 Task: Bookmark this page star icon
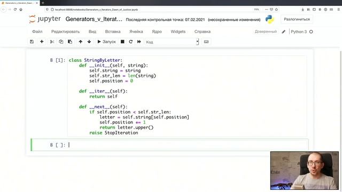tap(277, 10)
